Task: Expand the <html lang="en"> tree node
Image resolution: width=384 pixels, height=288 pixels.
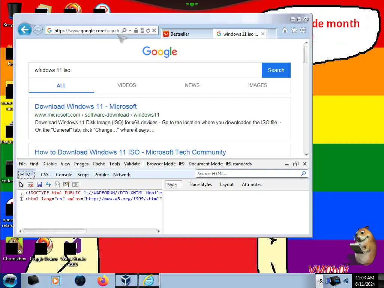Action: pyautogui.click(x=21, y=199)
